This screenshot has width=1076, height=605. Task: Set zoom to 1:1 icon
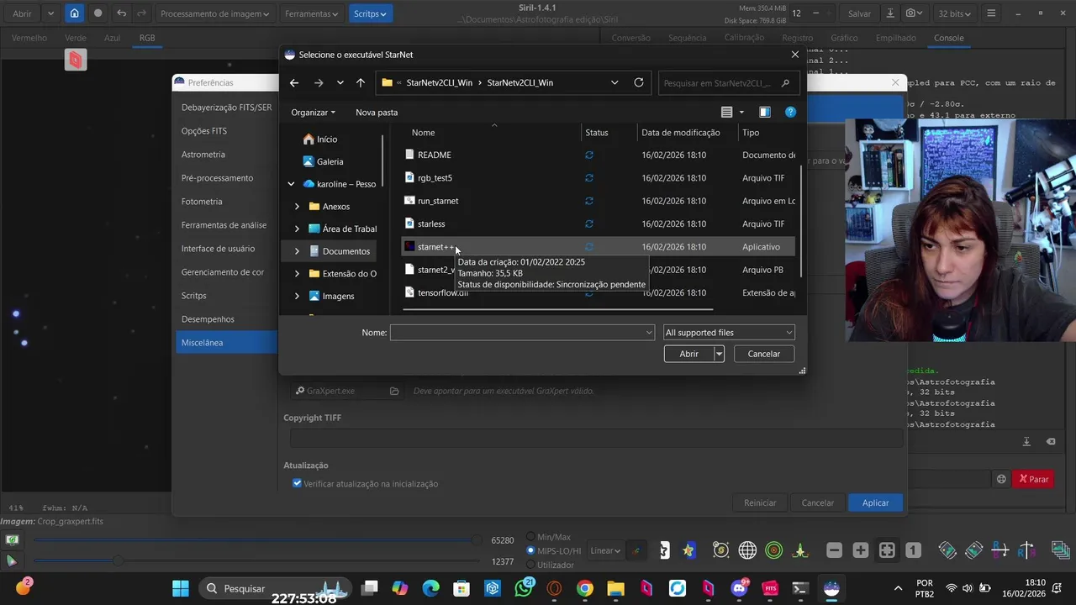tap(914, 550)
